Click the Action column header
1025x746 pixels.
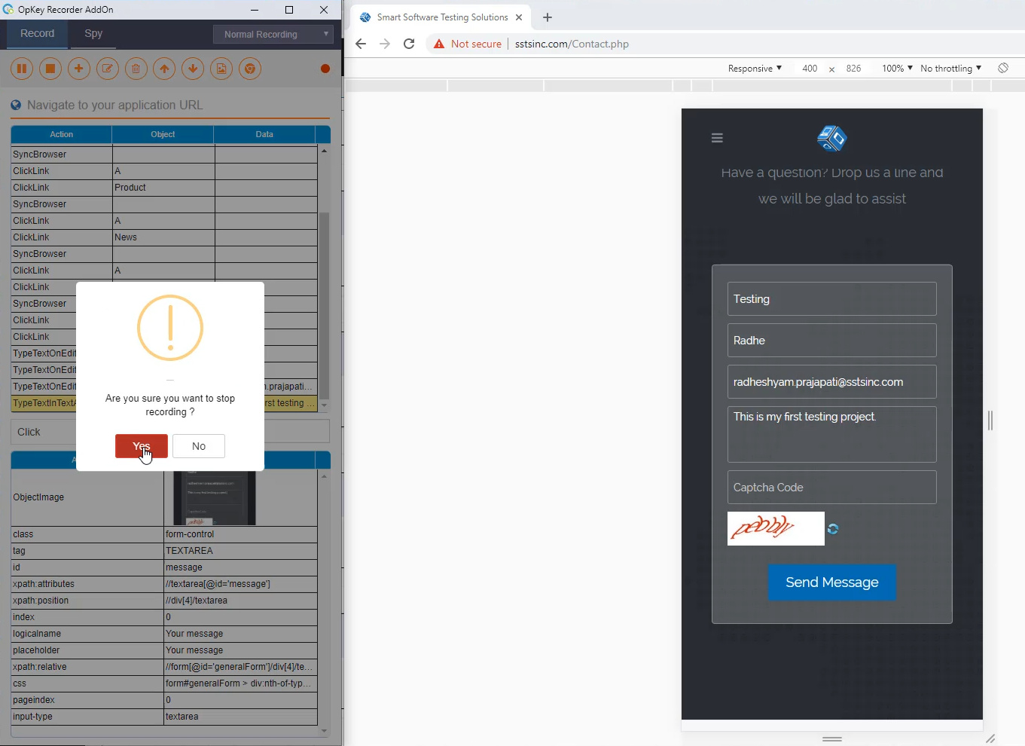pyautogui.click(x=62, y=134)
